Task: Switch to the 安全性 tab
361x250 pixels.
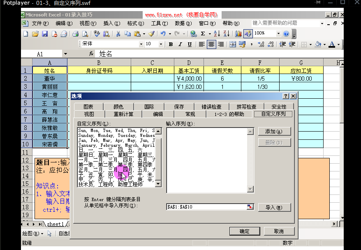Action: pyautogui.click(x=279, y=107)
